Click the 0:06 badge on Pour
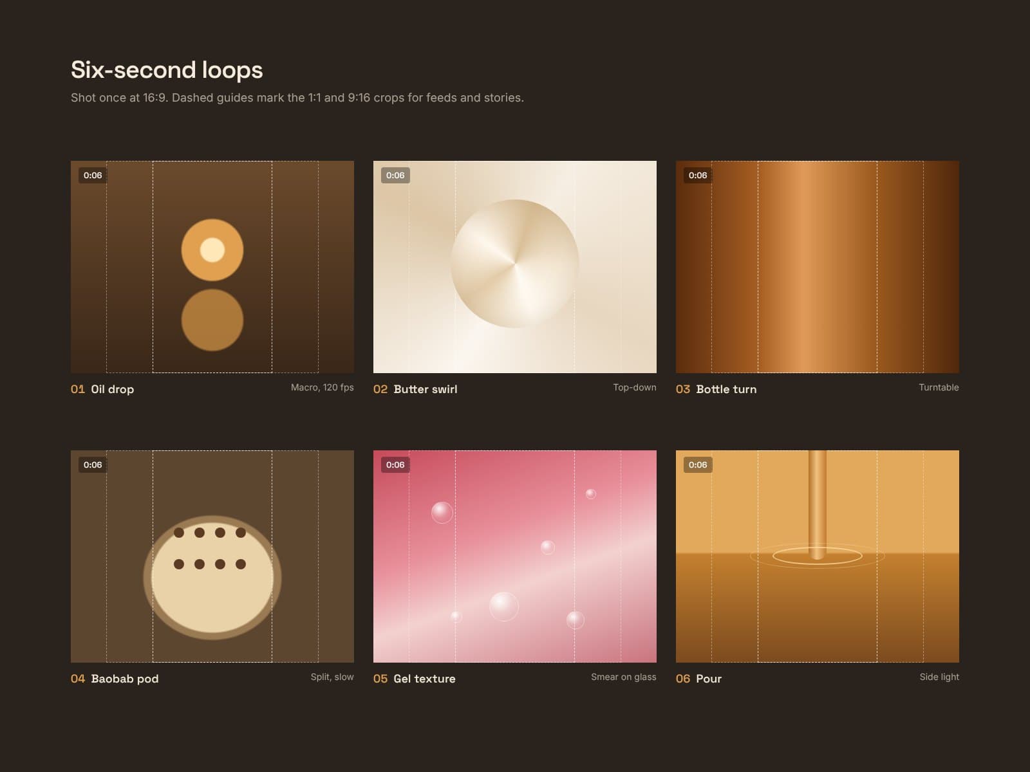Image resolution: width=1030 pixels, height=772 pixels. click(x=698, y=464)
